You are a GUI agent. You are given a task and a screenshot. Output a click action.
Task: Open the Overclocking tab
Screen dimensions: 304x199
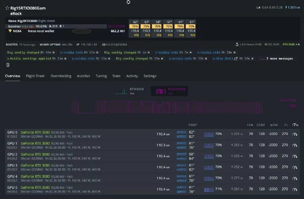(x=61, y=76)
